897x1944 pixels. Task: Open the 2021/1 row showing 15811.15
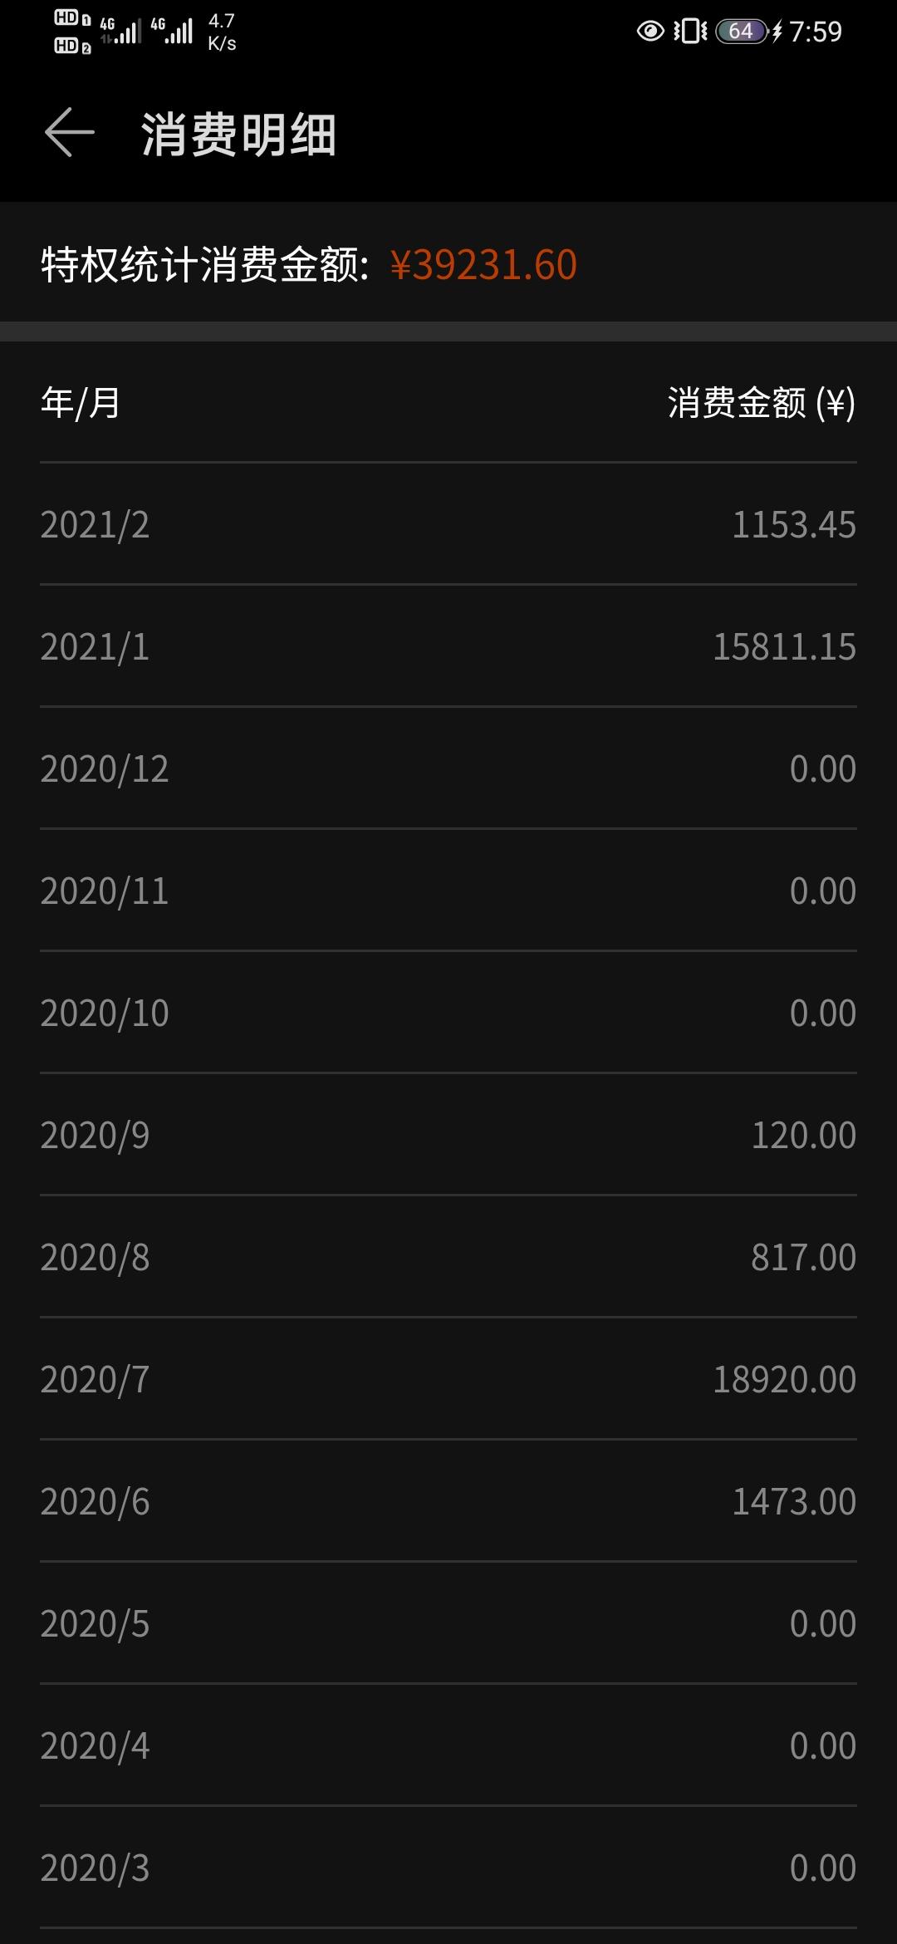pos(448,646)
